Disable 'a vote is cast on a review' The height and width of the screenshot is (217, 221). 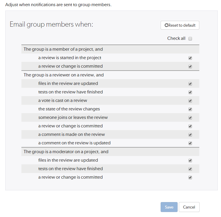pos(190,101)
